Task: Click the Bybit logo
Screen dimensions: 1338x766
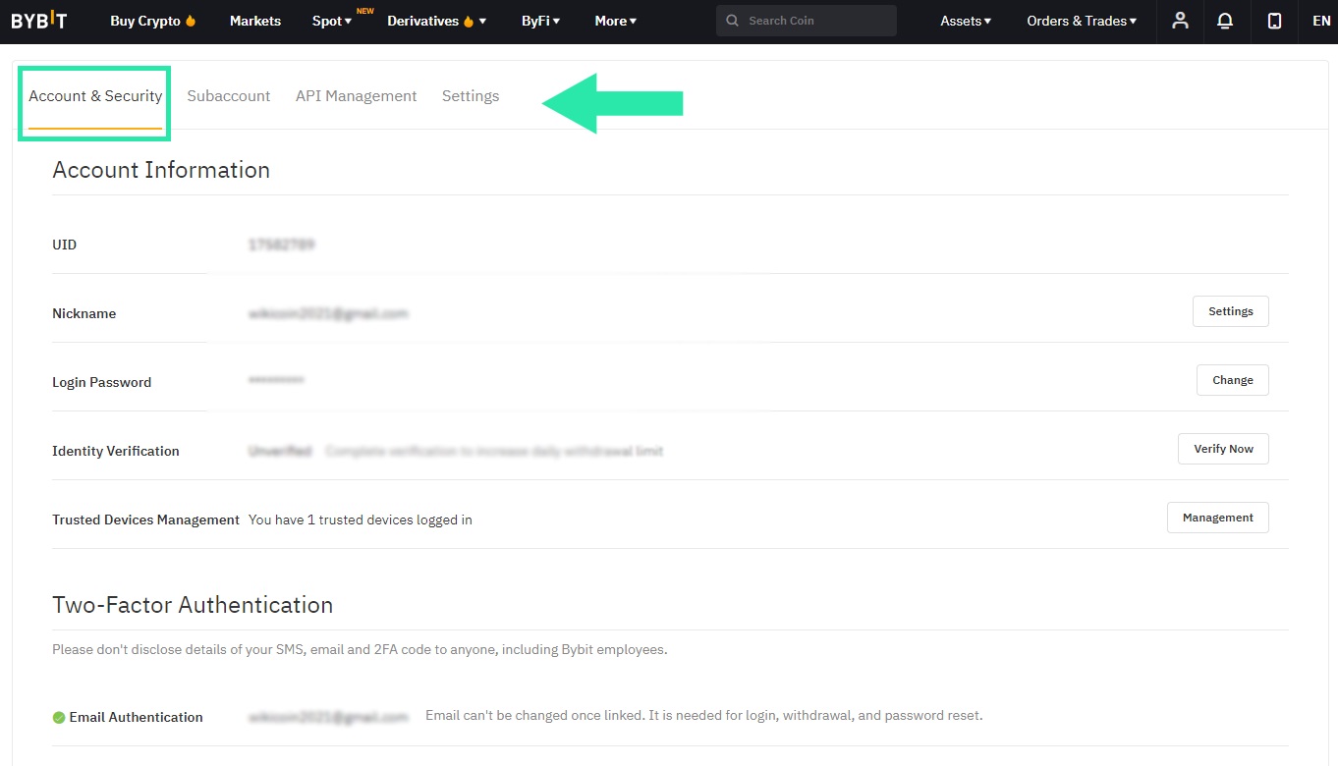Action: pyautogui.click(x=39, y=21)
